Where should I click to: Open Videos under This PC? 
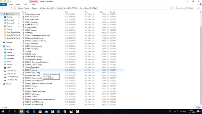(9, 67)
